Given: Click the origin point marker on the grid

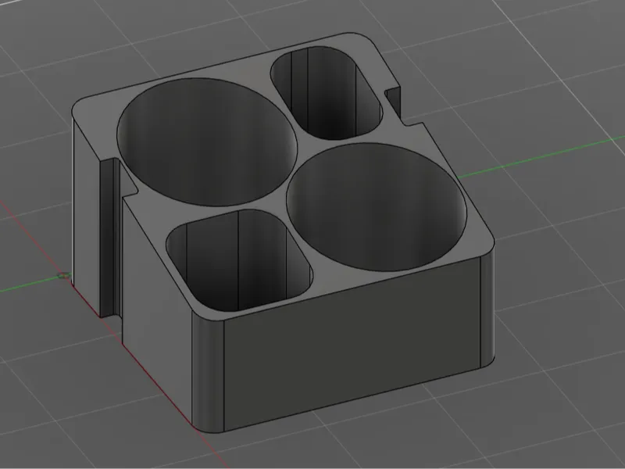Looking at the screenshot, I should pyautogui.click(x=63, y=276).
